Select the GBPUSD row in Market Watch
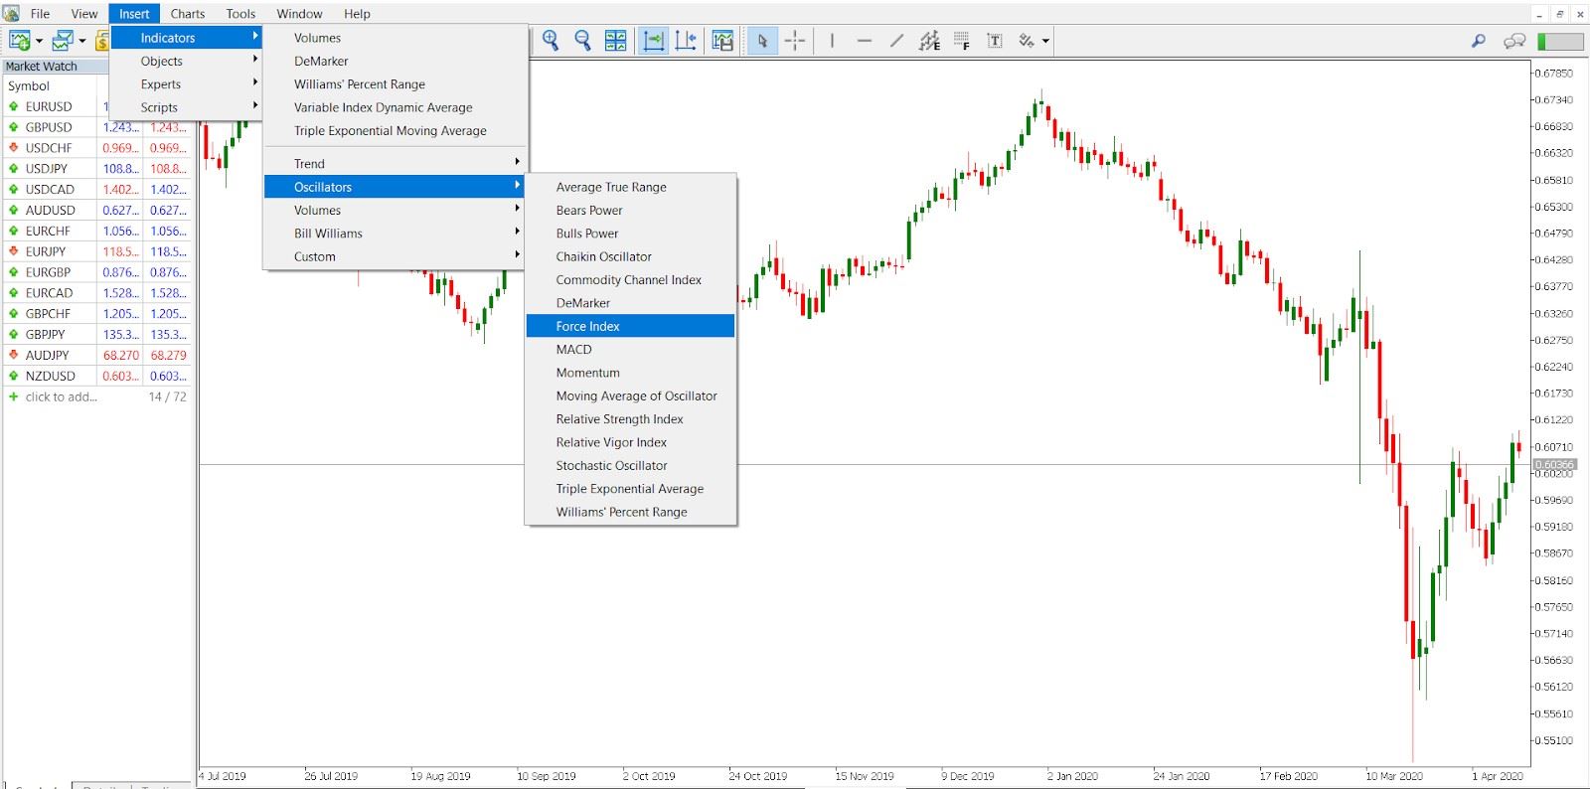This screenshot has height=789, width=1590. coord(49,127)
